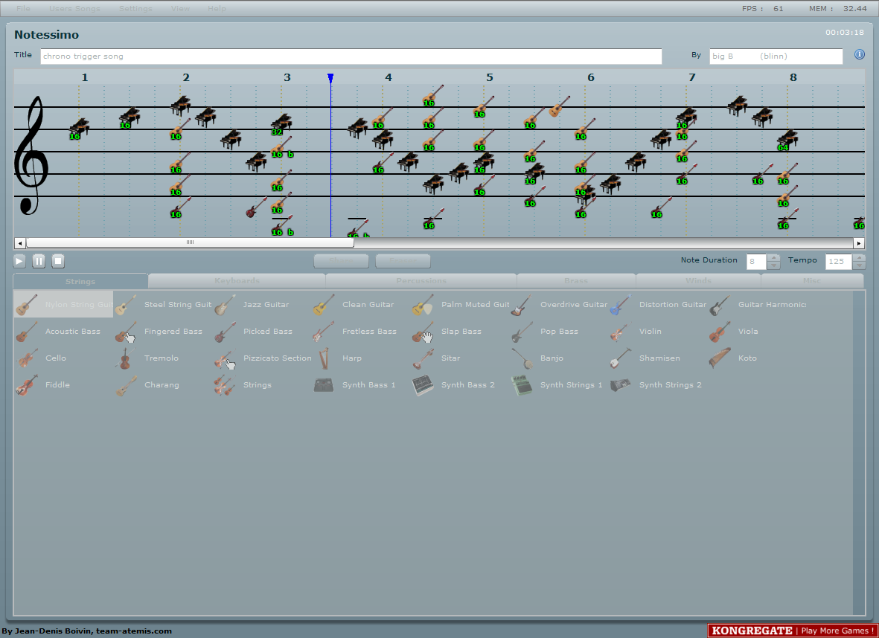
Task: Select the Steel String Guitar instrument
Action: [162, 304]
